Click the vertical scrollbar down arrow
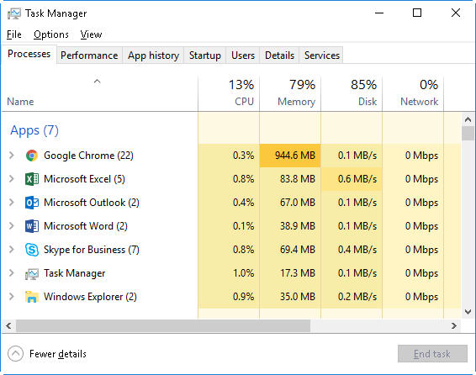 pos(468,312)
